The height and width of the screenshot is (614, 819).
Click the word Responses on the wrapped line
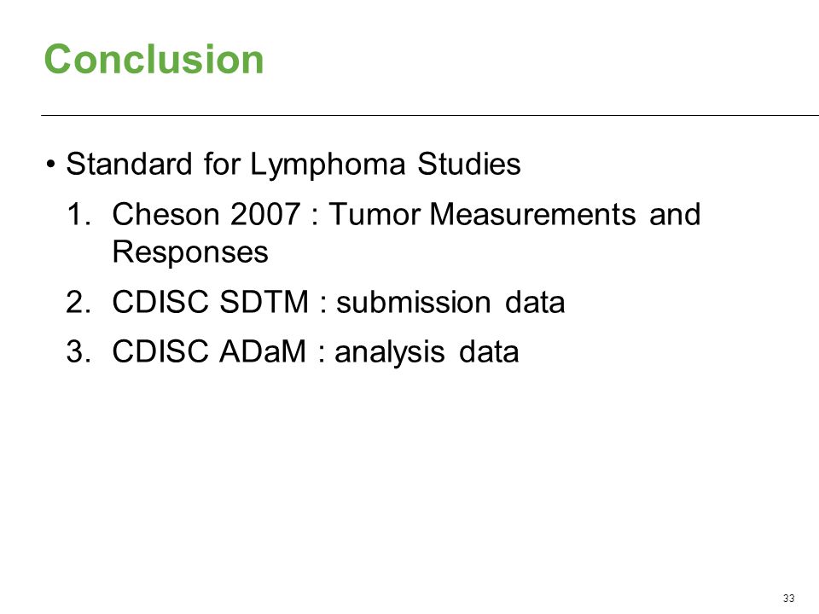[x=190, y=252]
